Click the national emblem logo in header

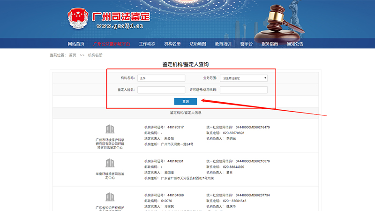click(x=77, y=17)
